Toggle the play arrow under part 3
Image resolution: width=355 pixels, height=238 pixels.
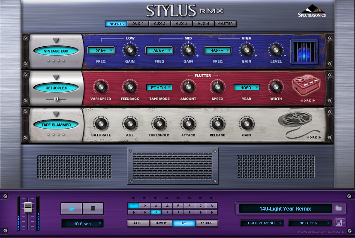(156, 212)
